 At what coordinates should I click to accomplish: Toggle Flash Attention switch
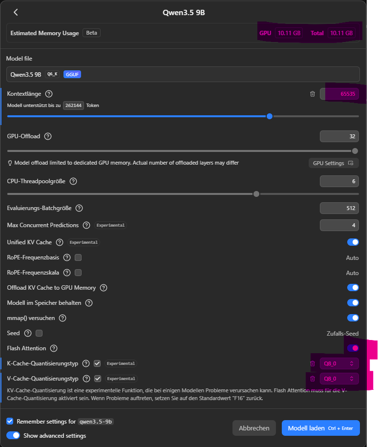coord(353,348)
